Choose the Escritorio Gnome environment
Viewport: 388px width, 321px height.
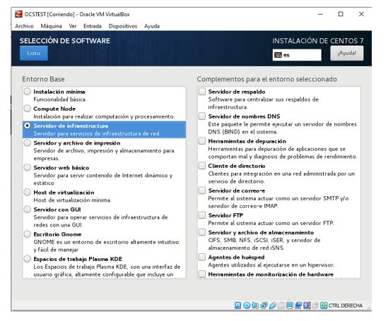pyautogui.click(x=28, y=234)
